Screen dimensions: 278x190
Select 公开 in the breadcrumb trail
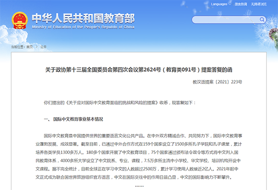click(x=44, y=47)
